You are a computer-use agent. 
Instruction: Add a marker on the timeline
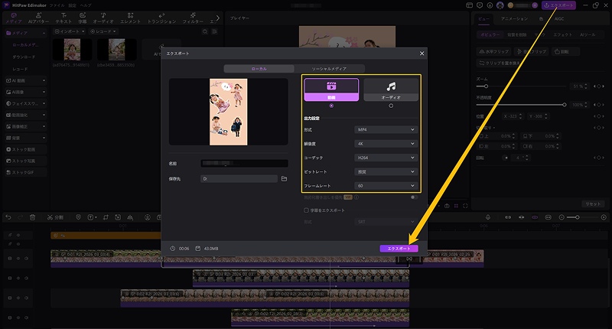[x=78, y=217]
